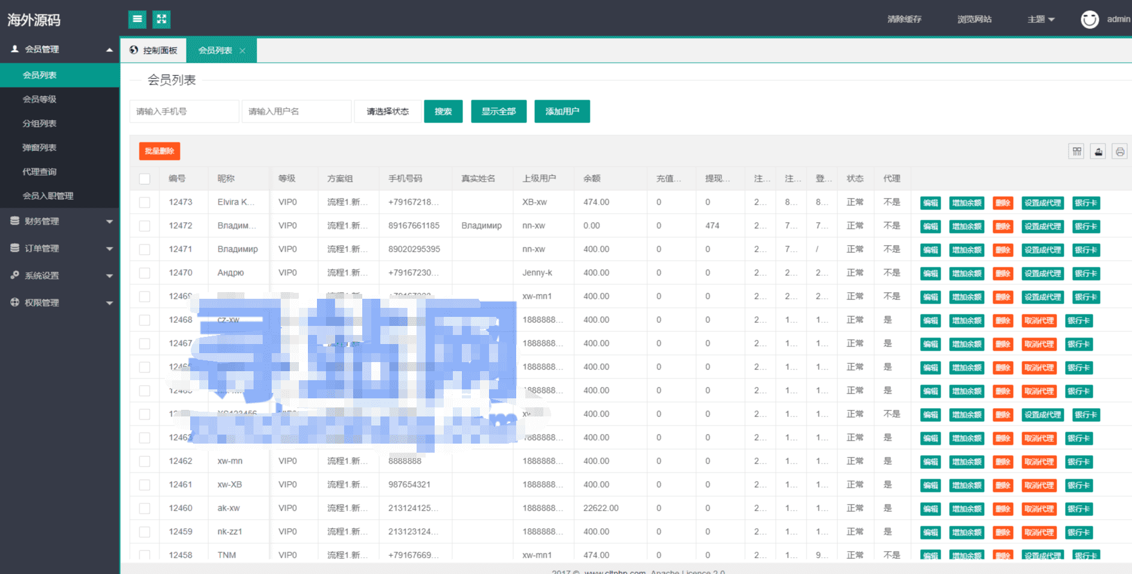
Task: Open 会员等级 in the sidebar
Action: point(39,99)
